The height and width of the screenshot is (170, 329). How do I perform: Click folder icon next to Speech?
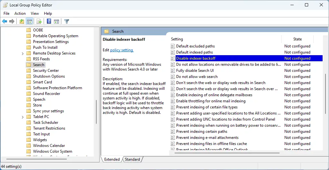point(29,99)
